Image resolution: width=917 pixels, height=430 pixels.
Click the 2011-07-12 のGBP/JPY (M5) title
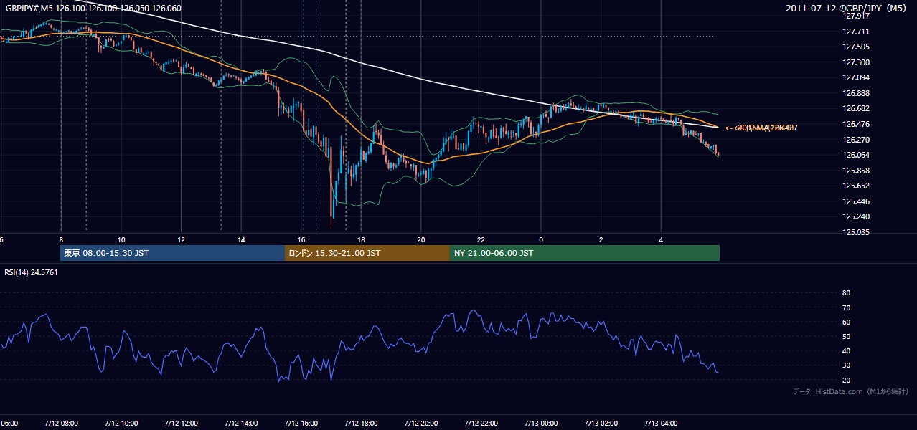click(846, 8)
